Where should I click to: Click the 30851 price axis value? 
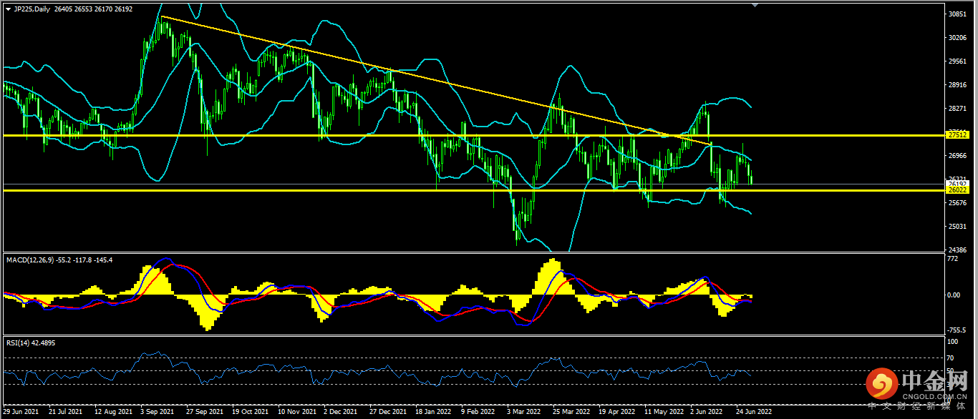(x=957, y=14)
